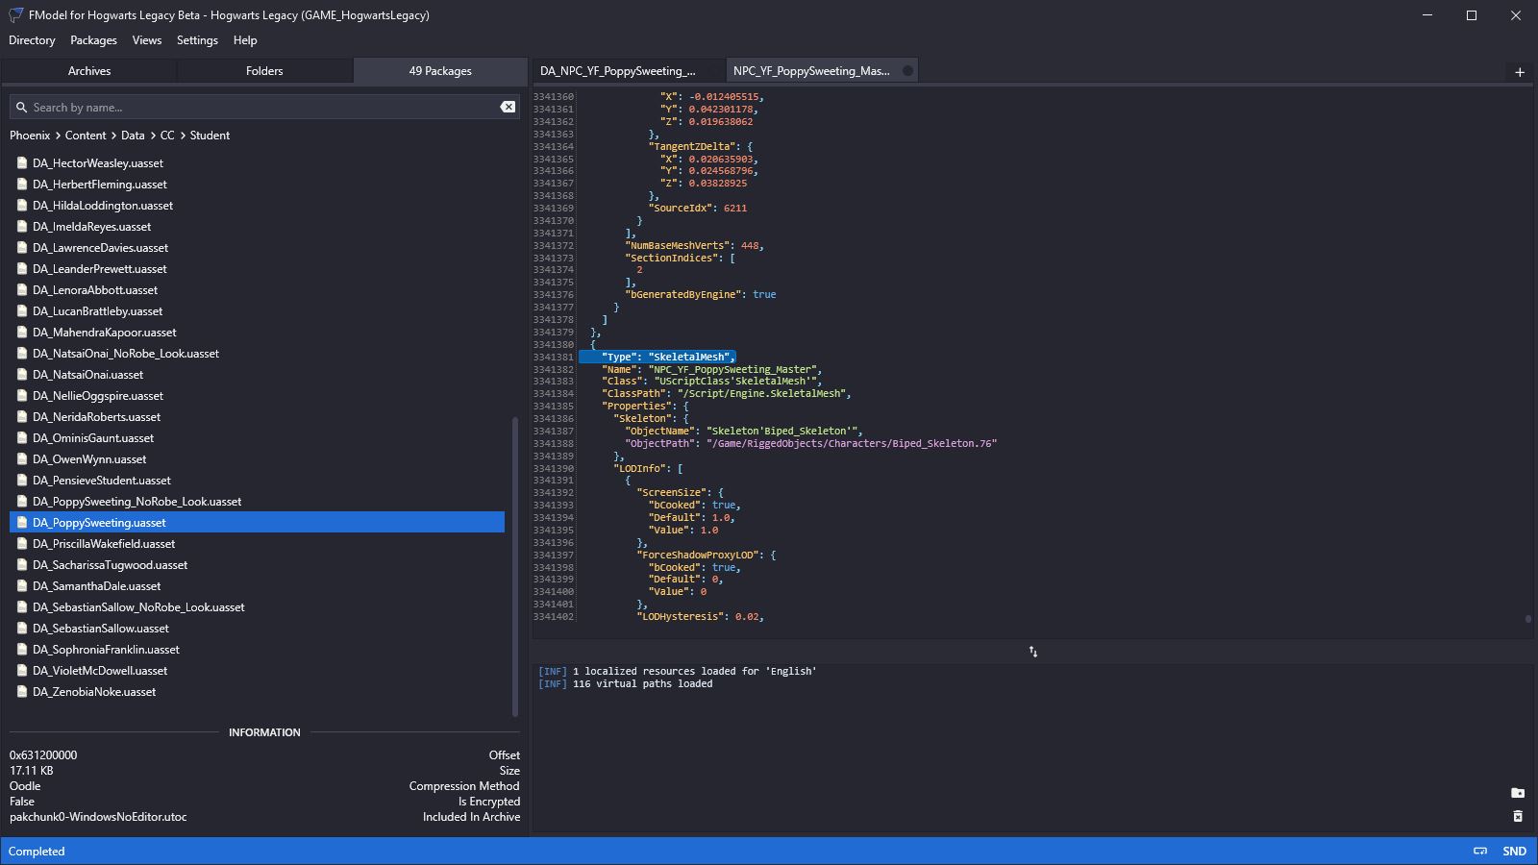Go to Phoenix in the breadcrumb
The height and width of the screenshot is (865, 1538).
[30, 136]
